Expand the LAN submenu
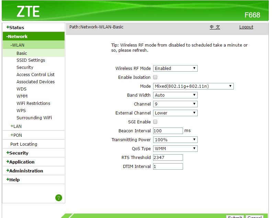Viewport: 275px width, 218px height. coord(16,126)
